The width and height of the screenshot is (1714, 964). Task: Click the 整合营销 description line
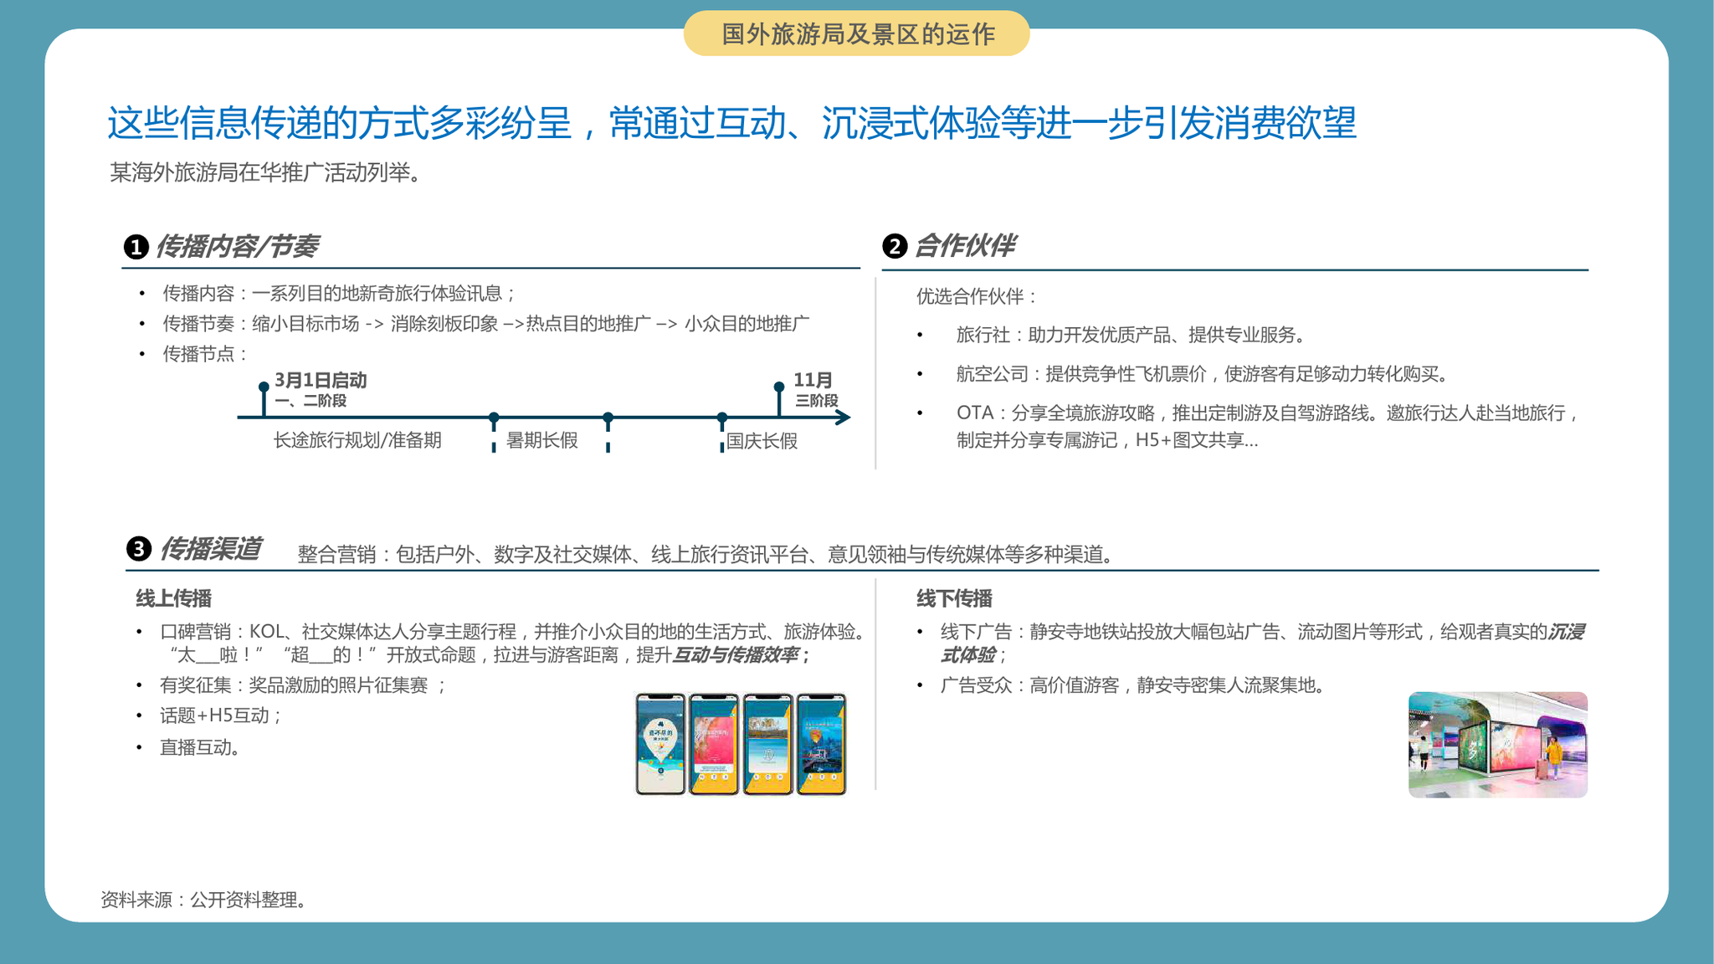point(706,554)
